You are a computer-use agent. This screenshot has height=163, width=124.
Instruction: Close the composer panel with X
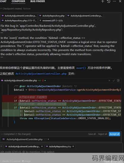(x=120, y=1)
